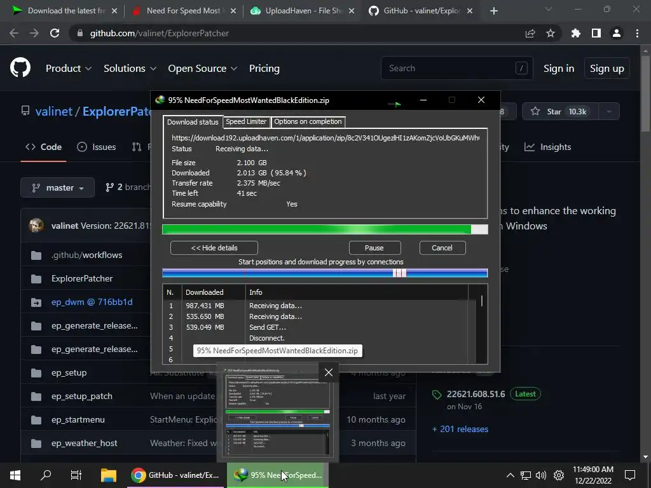Pause the download

[374, 248]
